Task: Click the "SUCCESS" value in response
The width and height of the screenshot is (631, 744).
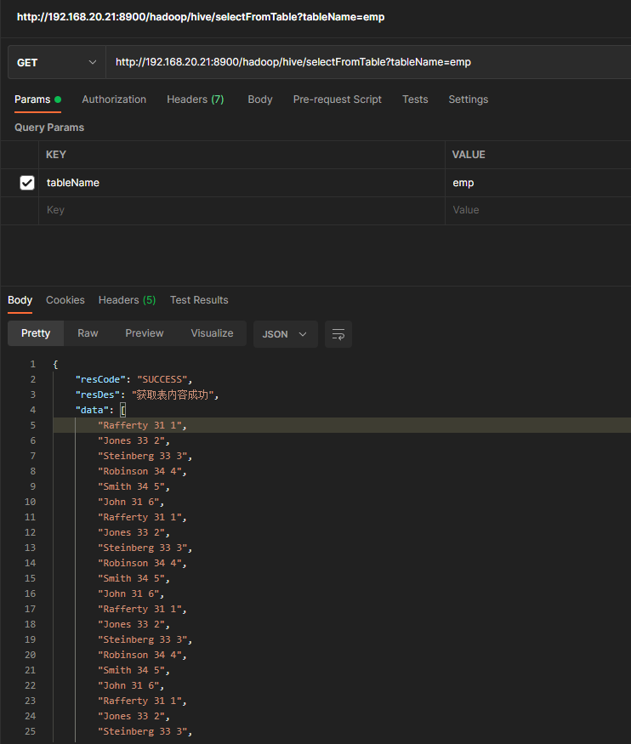Action: click(x=162, y=379)
